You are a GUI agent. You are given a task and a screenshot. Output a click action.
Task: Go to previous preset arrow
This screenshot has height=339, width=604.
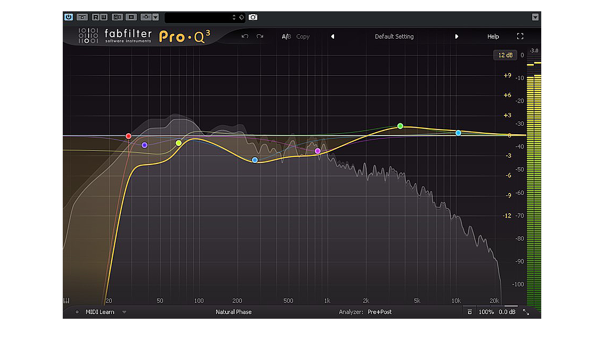333,36
